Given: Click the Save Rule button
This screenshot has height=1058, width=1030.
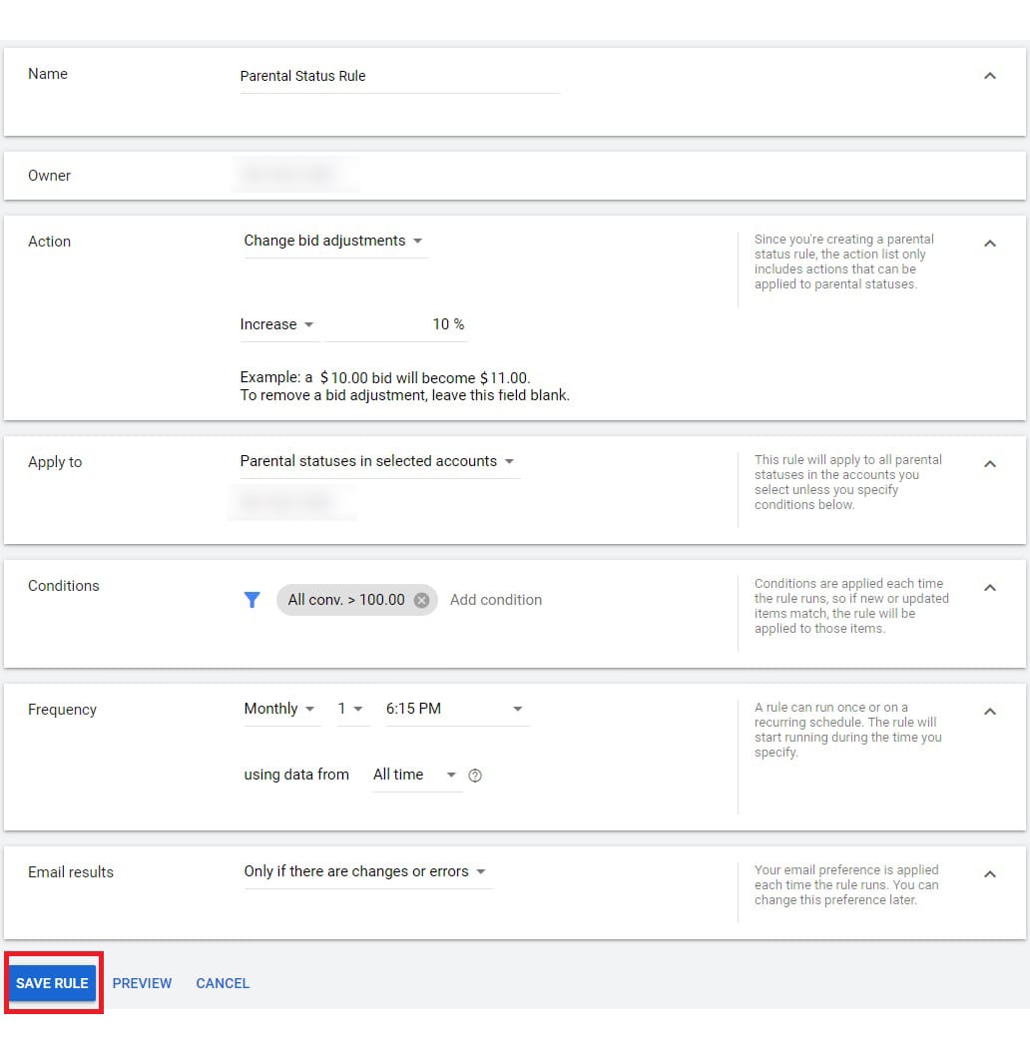Looking at the screenshot, I should point(52,983).
